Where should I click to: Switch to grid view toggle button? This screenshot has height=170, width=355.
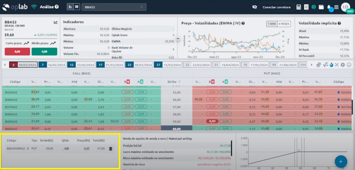(x=77, y=7)
